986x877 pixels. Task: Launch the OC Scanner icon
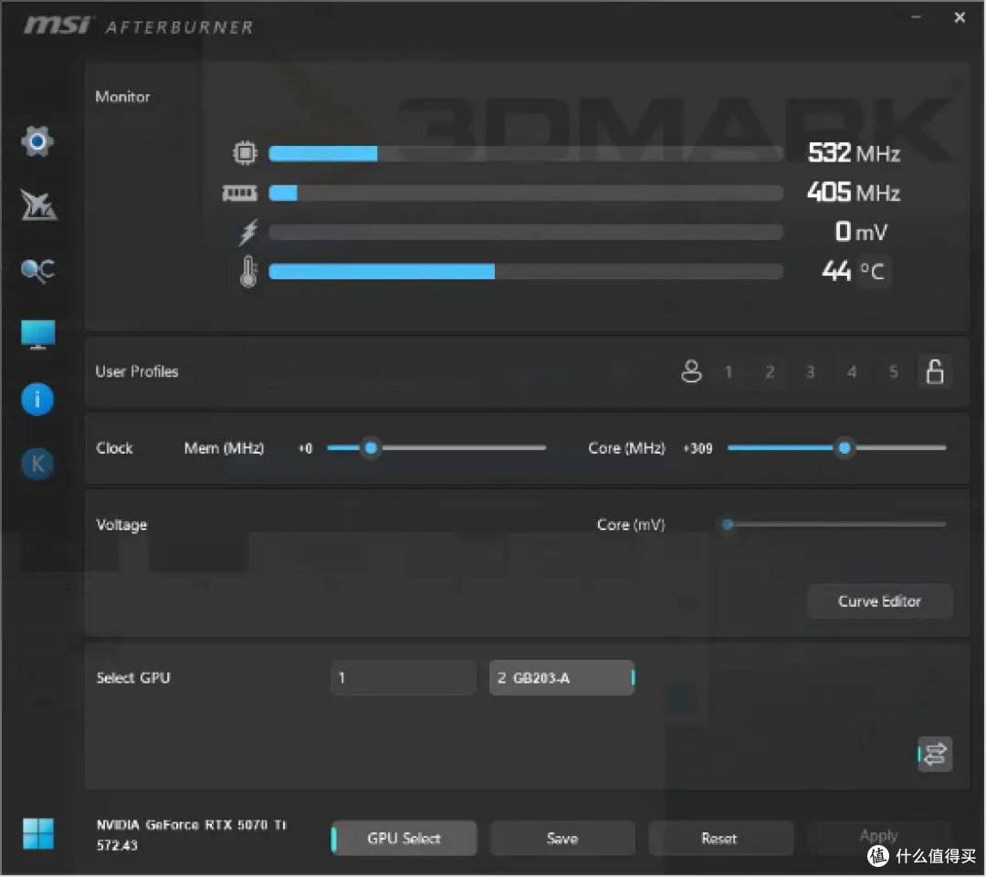pos(37,271)
